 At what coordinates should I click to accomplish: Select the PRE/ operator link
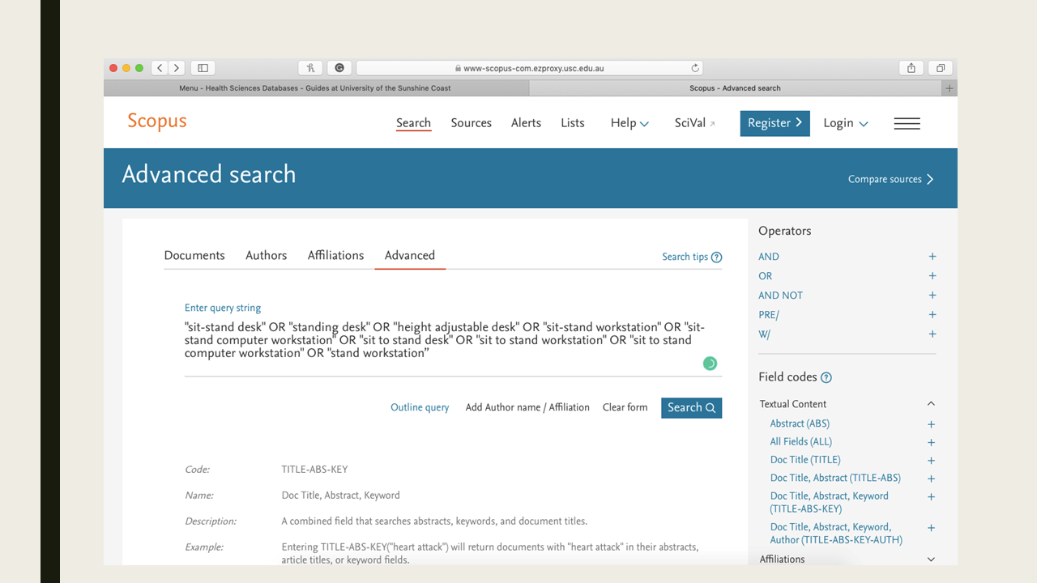tap(769, 315)
